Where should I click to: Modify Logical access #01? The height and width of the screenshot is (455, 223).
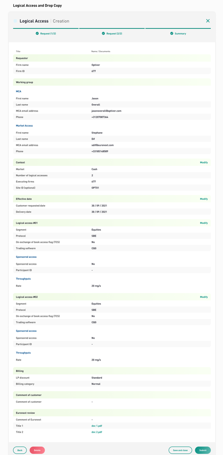pos(204,223)
